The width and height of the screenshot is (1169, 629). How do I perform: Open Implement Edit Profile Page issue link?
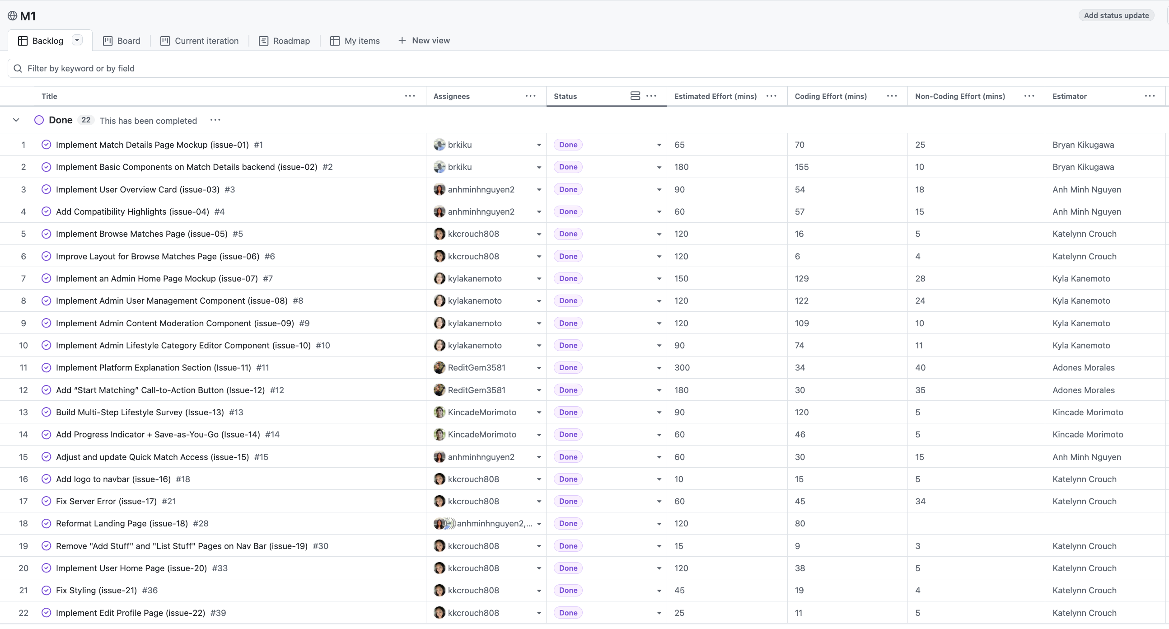[130, 613]
